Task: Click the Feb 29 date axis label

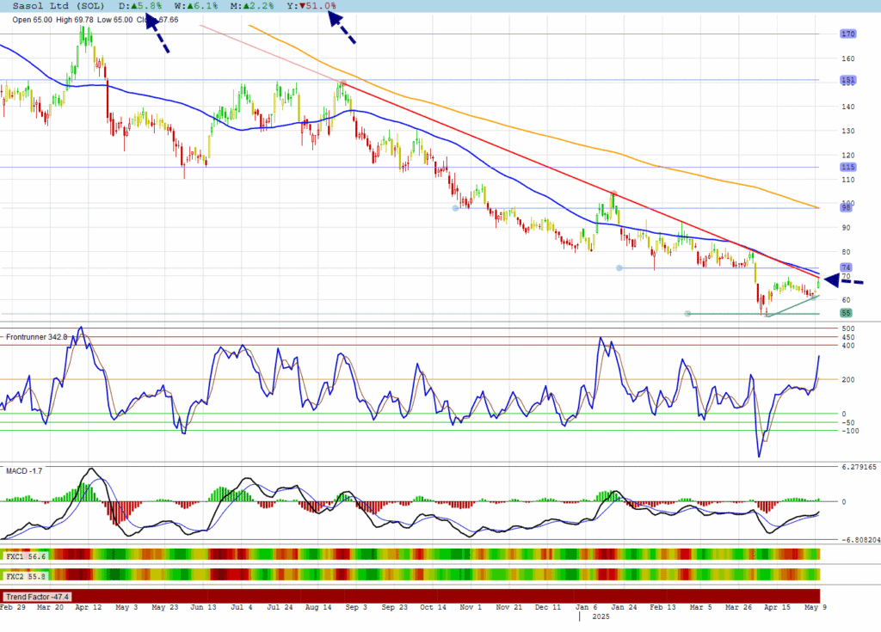Action: coord(12,607)
